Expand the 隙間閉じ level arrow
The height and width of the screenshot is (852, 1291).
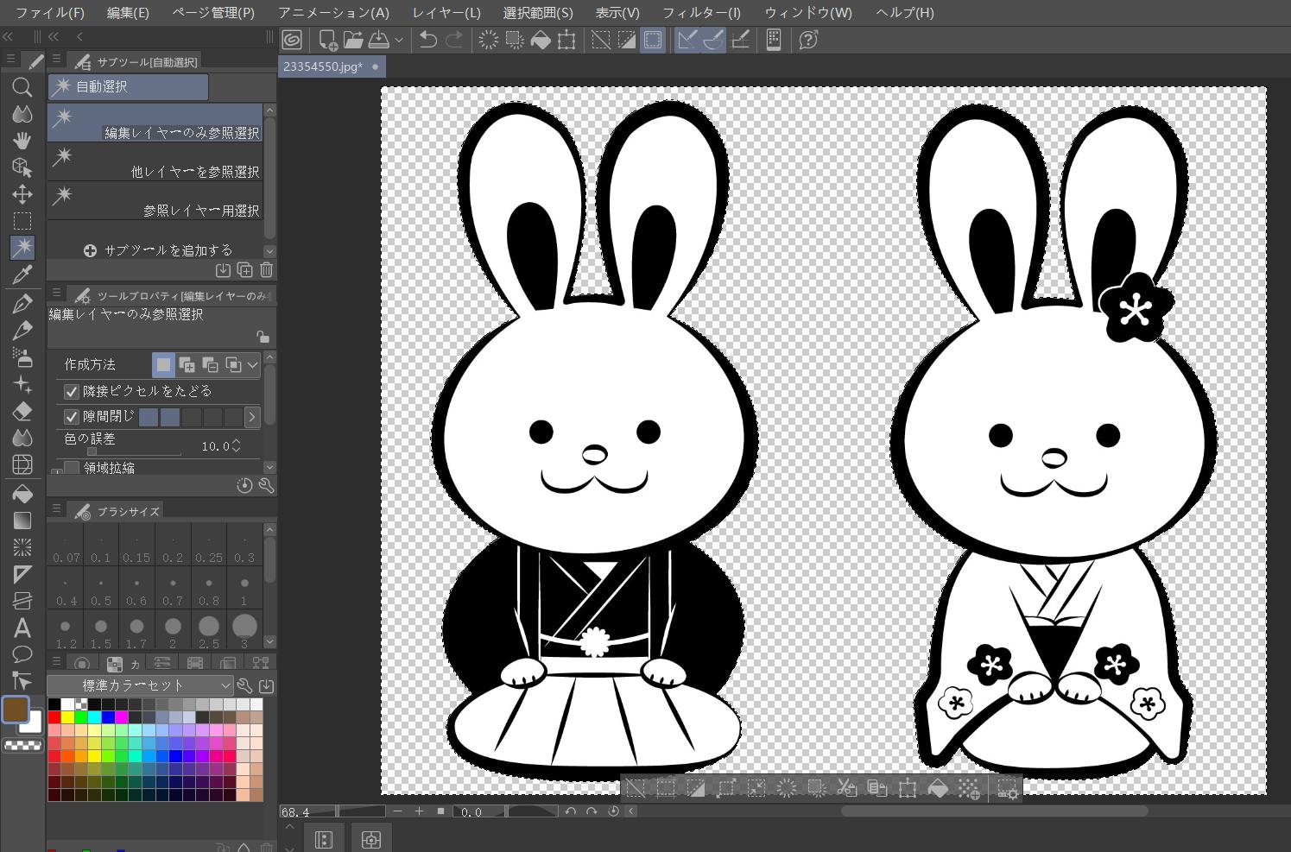pos(252,417)
